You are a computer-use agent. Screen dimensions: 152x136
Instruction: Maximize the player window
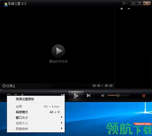click(140, 3)
